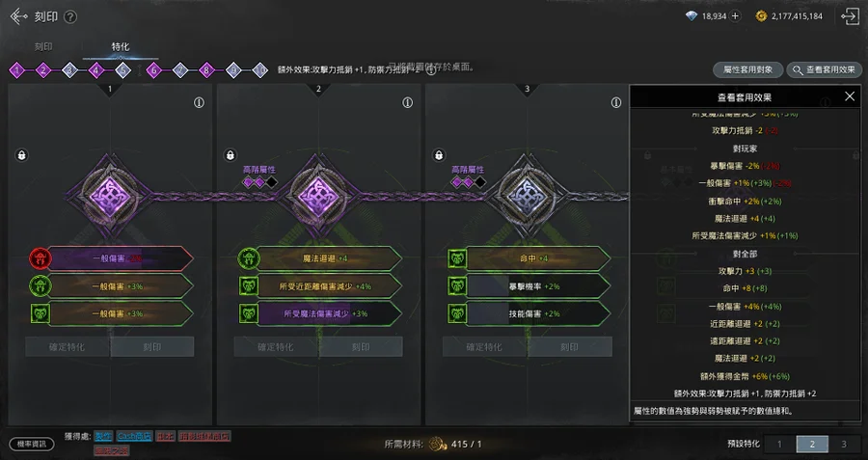Screen dimensions: 868x460
Task: Toggle the lock on slot 2
Action: coord(231,155)
